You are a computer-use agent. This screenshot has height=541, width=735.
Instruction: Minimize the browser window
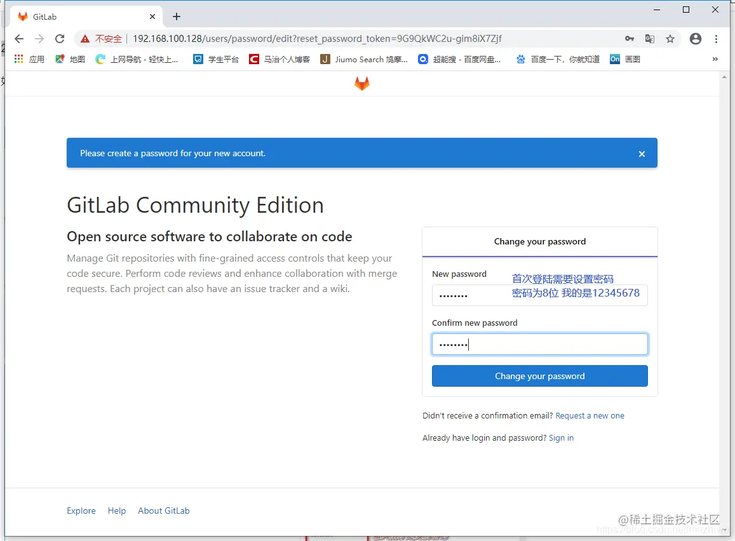657,10
